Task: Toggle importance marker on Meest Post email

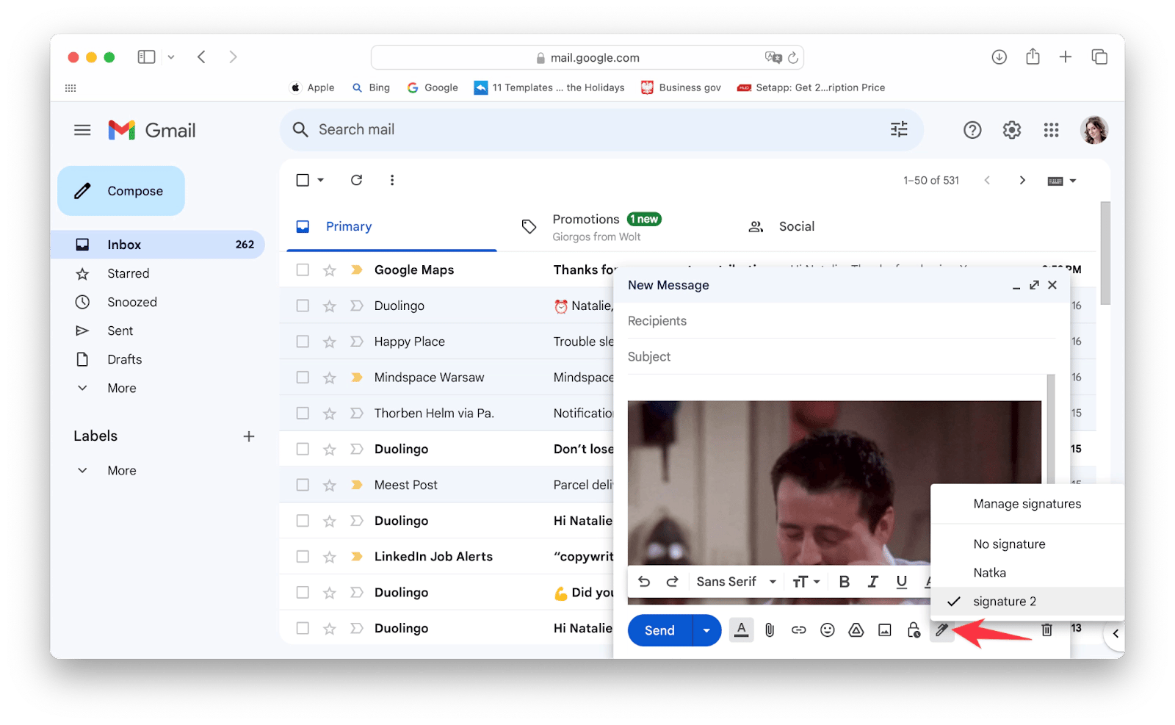Action: coord(357,485)
